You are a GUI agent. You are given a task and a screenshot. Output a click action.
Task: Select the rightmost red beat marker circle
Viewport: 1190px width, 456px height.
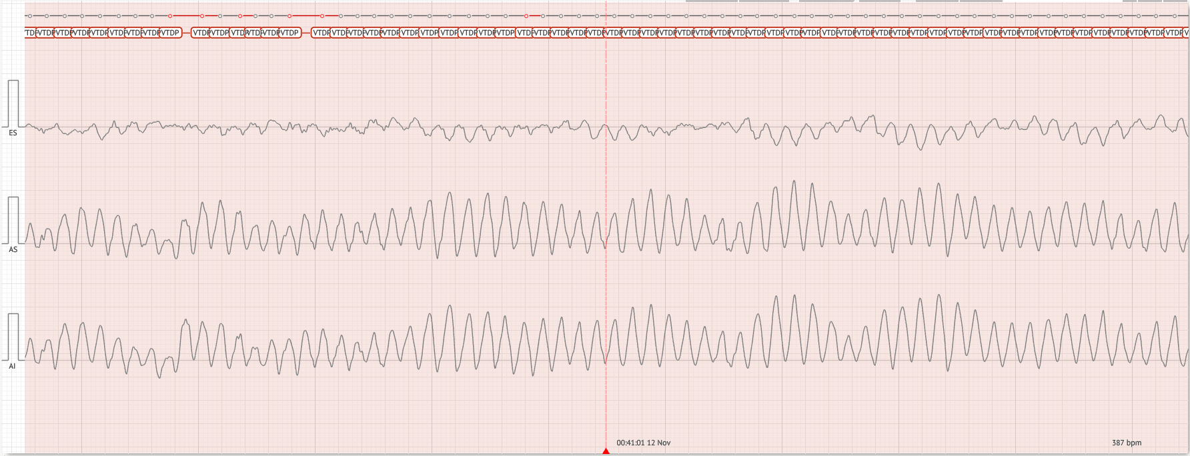[526, 15]
